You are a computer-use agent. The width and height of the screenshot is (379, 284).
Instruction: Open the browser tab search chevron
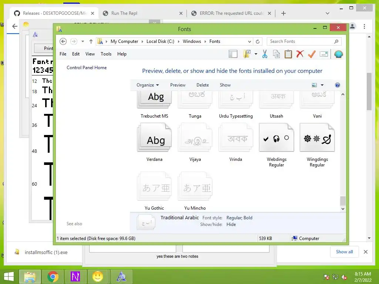328,13
